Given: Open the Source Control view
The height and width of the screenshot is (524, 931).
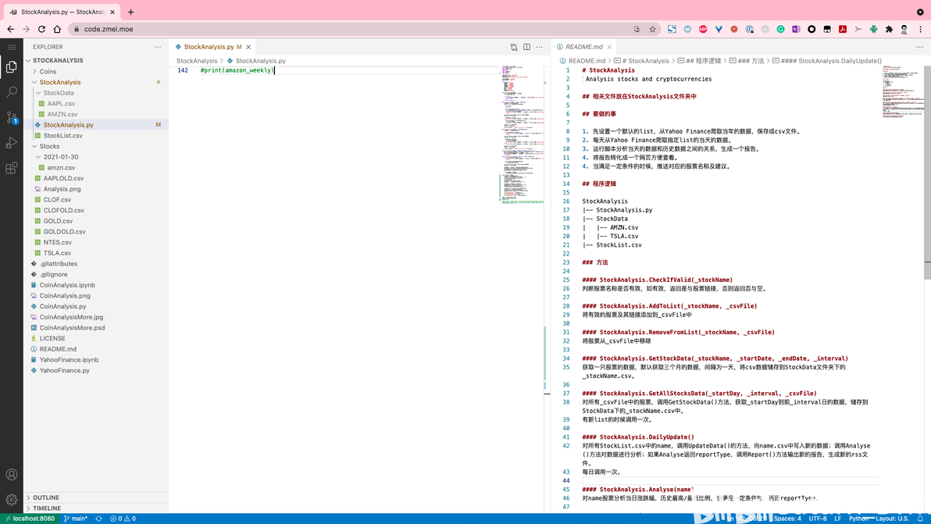Looking at the screenshot, I should click(11, 117).
